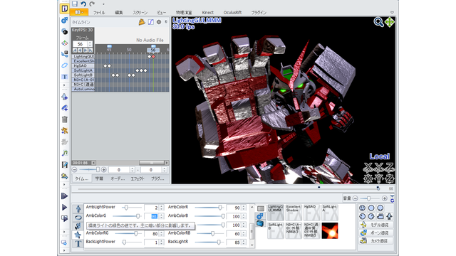Click the music note audio icon in sidebar

click(65, 153)
